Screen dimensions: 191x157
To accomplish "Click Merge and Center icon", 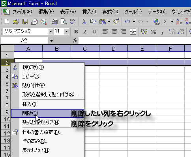I will point(133,32).
